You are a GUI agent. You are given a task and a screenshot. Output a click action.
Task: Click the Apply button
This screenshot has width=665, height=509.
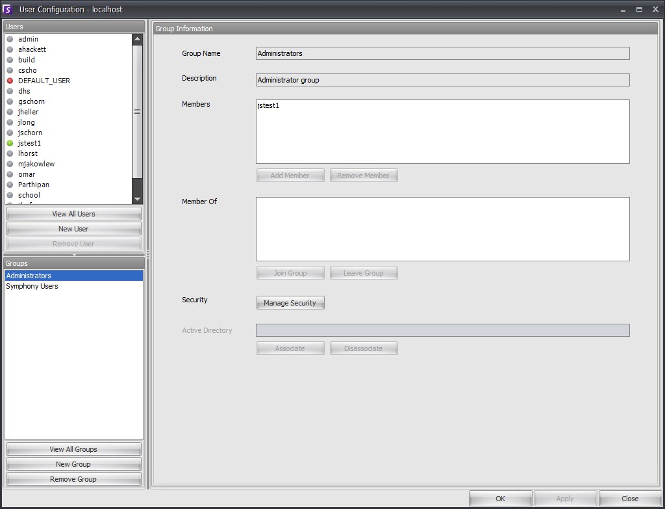[565, 499]
